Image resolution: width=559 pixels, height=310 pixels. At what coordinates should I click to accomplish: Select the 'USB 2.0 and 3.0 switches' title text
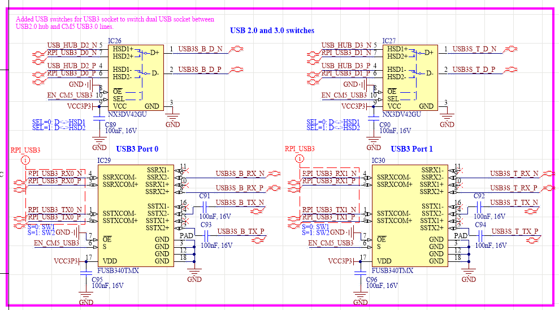(x=272, y=31)
